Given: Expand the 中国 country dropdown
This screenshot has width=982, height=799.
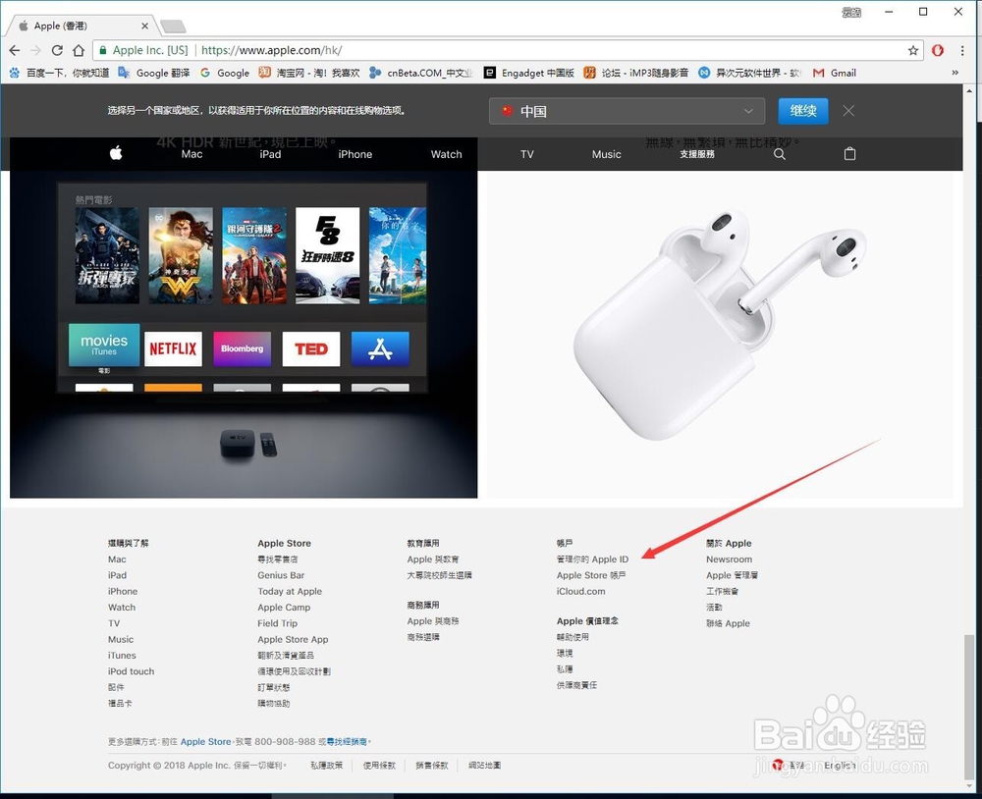Looking at the screenshot, I should point(627,111).
